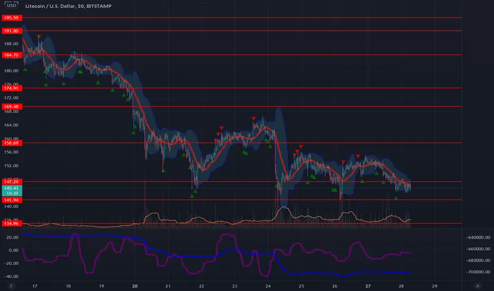Screen dimensions: 494x291
Task: Select the 195.59 red price label
Action: point(12,17)
